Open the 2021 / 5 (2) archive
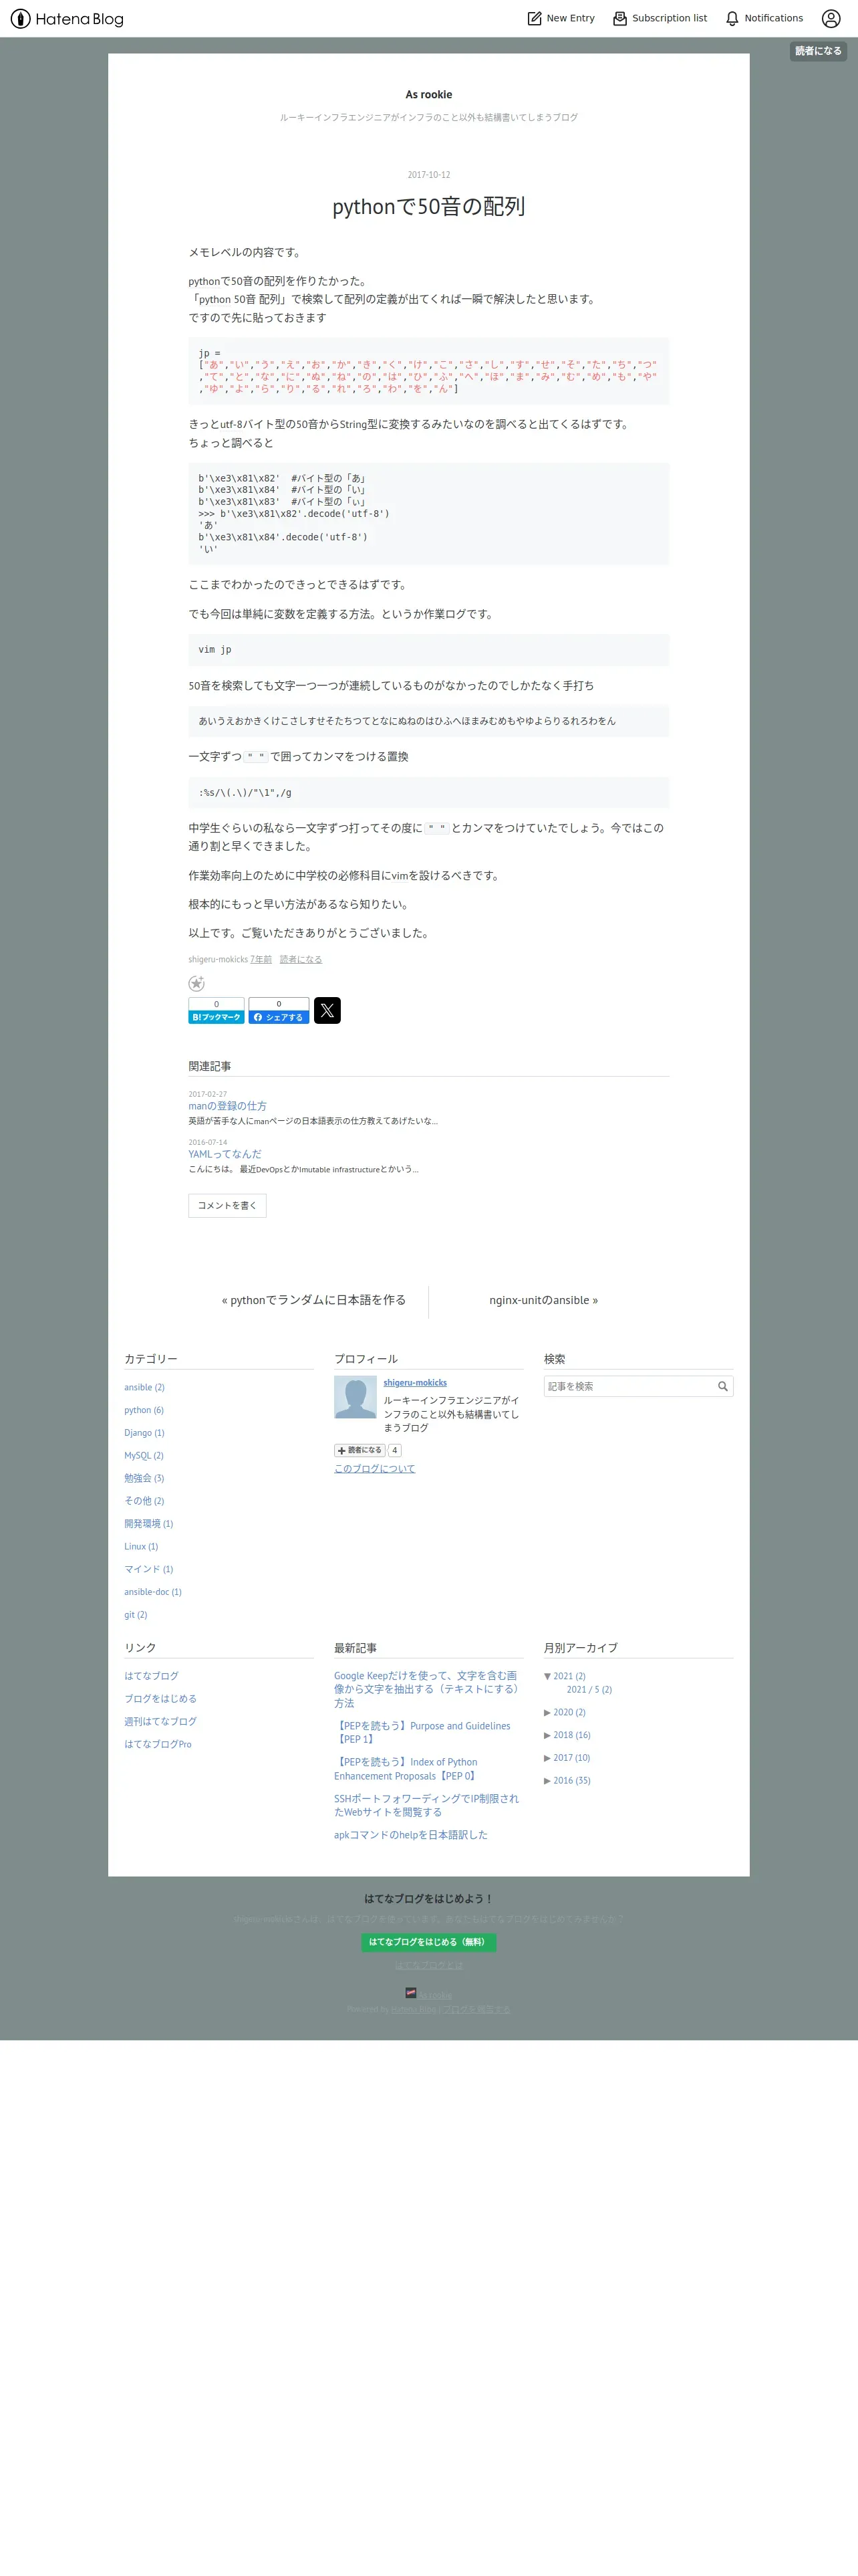Screen dimensions: 858x2576 [x=589, y=1690]
